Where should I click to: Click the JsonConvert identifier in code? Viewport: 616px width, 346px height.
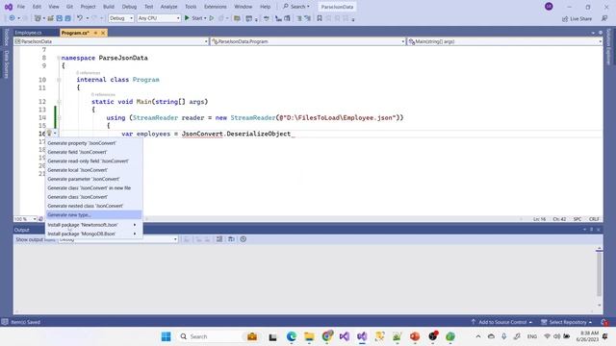point(202,134)
